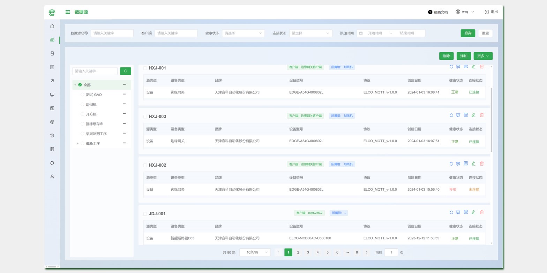Open presentation board icon for HXJ-003
This screenshot has width=547, height=273.
tap(458, 115)
